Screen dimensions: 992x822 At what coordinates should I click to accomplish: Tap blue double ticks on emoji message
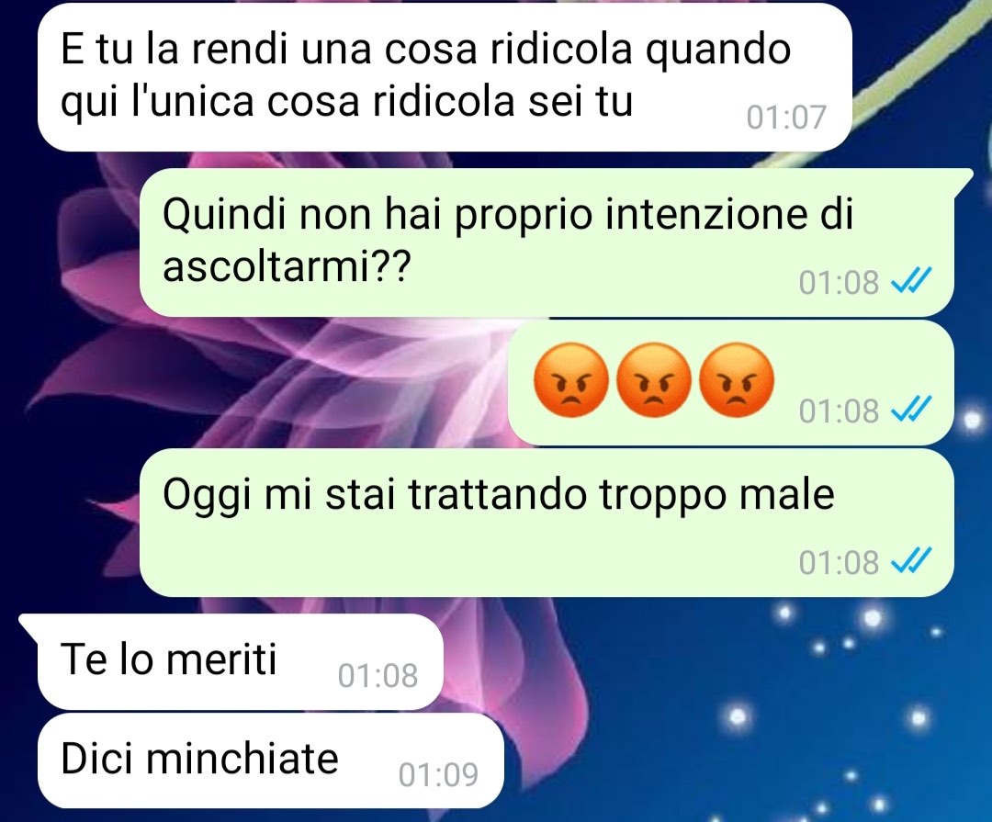click(x=911, y=410)
